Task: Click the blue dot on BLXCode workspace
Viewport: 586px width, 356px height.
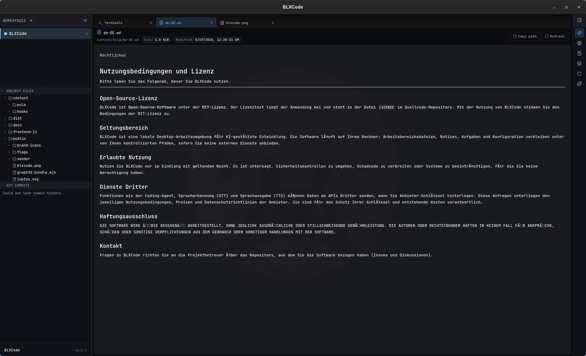Action: (x=6, y=34)
